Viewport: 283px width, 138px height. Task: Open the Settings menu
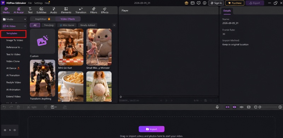(x=38, y=3)
